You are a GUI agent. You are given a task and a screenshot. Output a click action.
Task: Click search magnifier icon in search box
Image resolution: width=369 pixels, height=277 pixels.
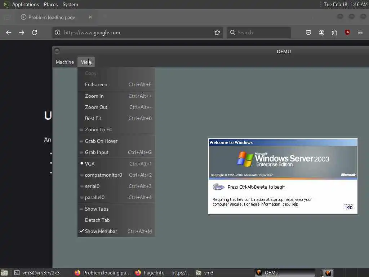click(232, 32)
